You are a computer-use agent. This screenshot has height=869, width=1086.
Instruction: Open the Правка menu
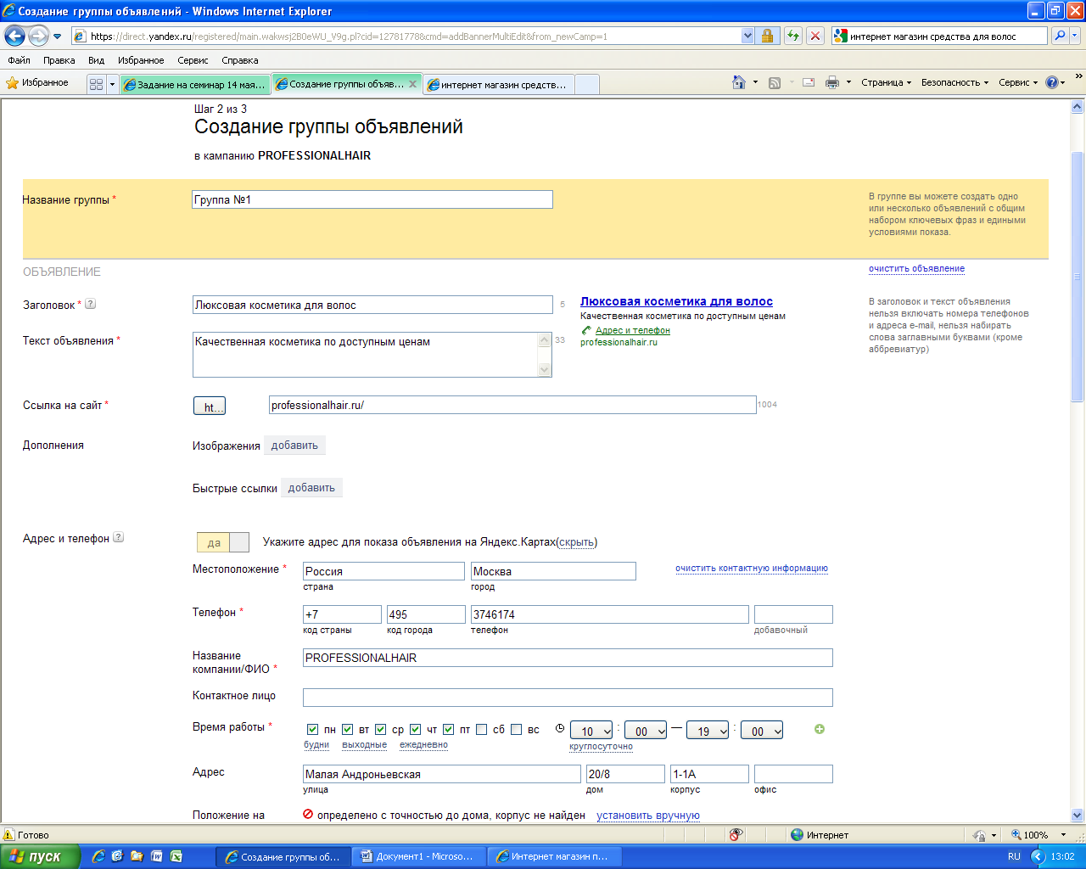coord(59,60)
